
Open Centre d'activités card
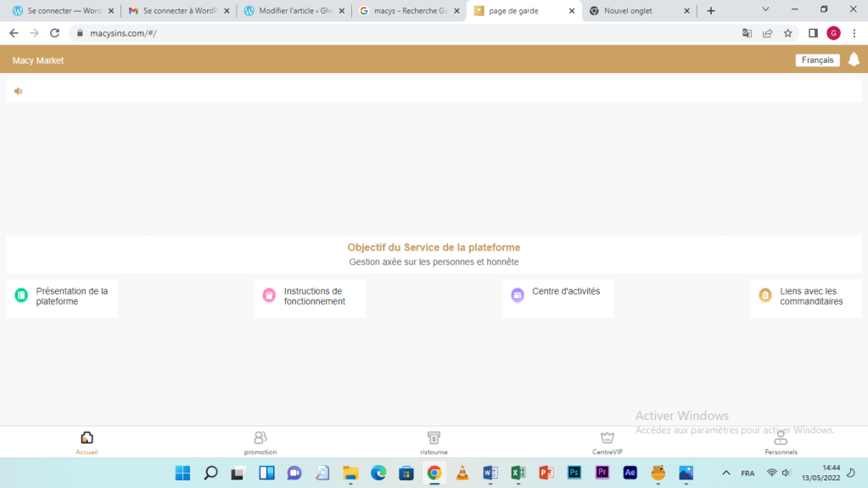[557, 293]
